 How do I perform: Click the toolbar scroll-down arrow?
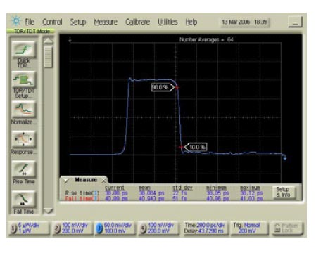[49, 211]
